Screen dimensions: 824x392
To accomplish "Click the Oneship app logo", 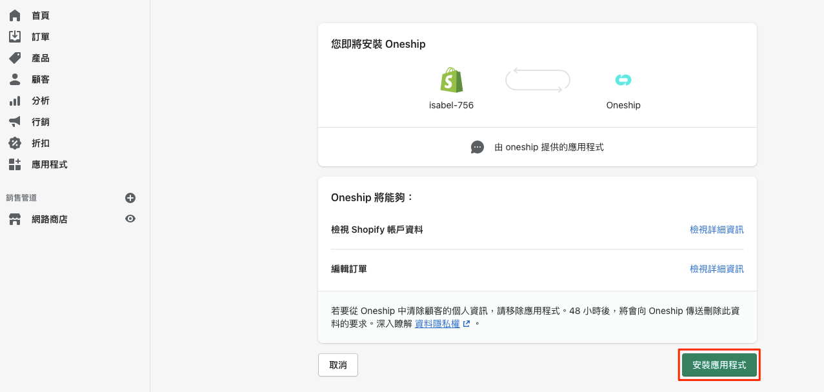I will pyautogui.click(x=623, y=80).
